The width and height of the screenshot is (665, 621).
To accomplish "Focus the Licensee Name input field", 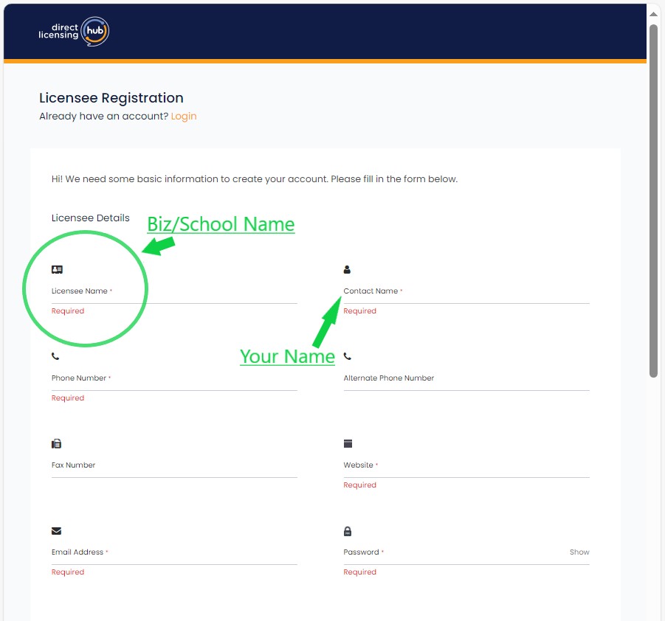I will pos(174,291).
